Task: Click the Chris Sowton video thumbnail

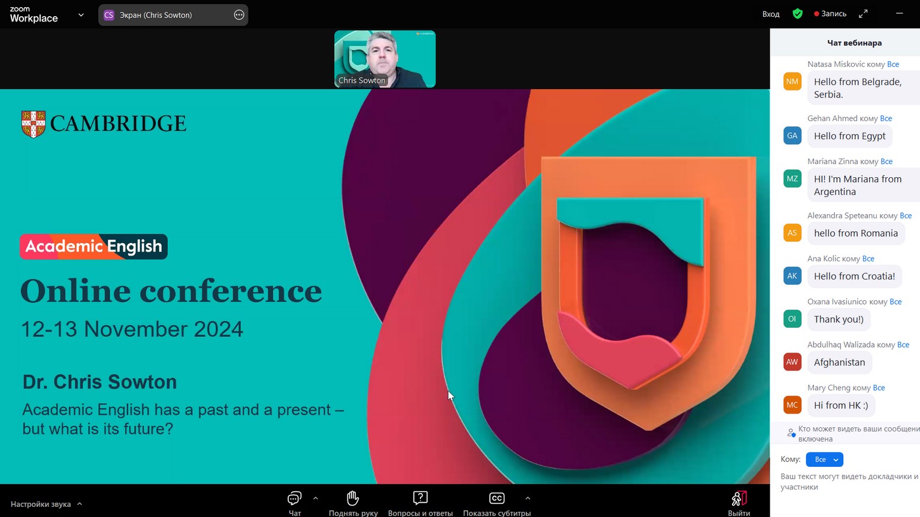Action: (x=385, y=59)
